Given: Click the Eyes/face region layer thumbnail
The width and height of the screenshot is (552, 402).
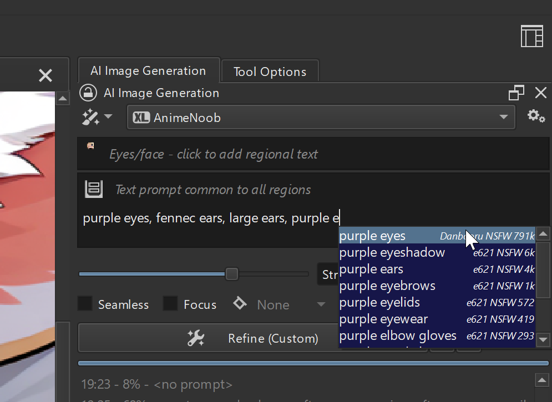Looking at the screenshot, I should click(90, 146).
